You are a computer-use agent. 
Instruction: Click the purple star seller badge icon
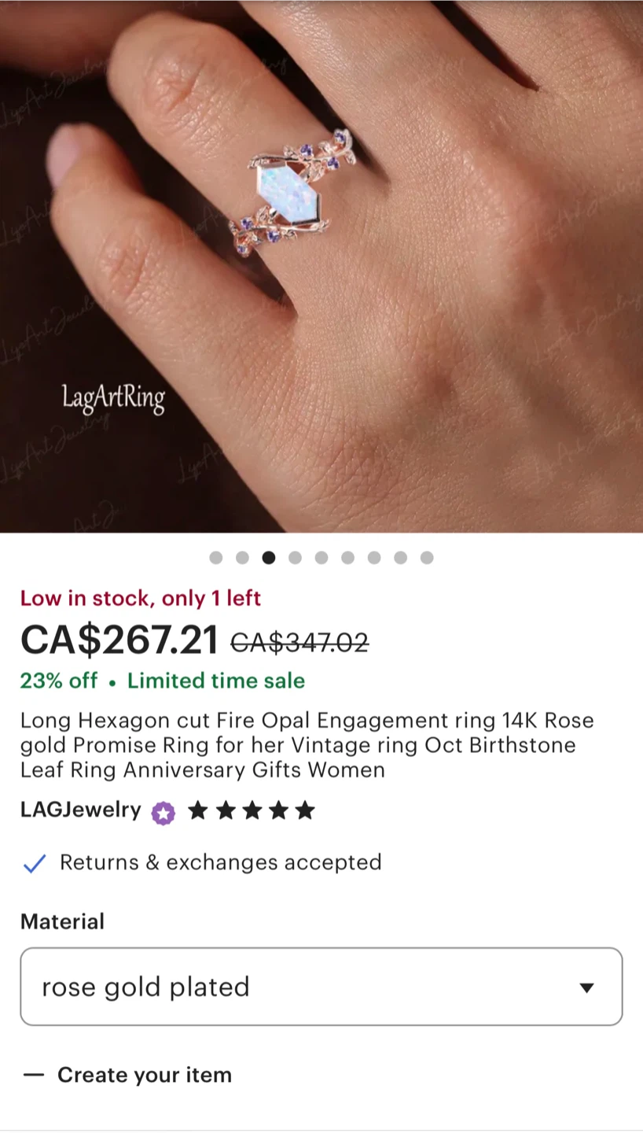[164, 812]
